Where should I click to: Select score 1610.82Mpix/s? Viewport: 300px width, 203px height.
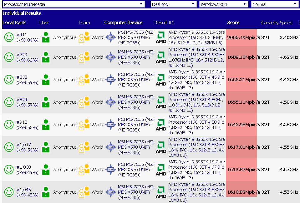coord(244,192)
